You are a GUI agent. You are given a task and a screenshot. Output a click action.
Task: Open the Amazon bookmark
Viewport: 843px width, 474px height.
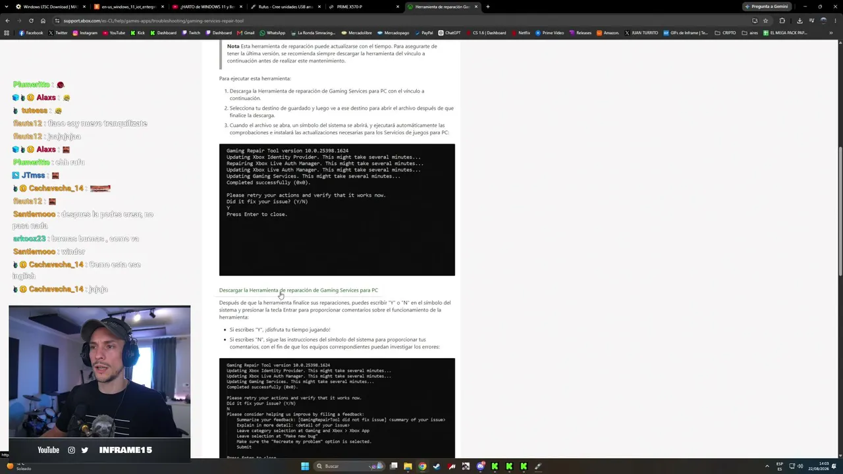tap(608, 33)
